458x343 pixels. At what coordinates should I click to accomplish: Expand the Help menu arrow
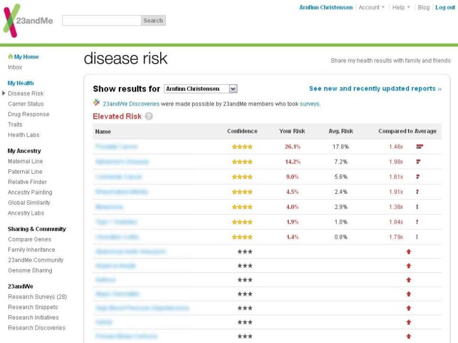[409, 7]
